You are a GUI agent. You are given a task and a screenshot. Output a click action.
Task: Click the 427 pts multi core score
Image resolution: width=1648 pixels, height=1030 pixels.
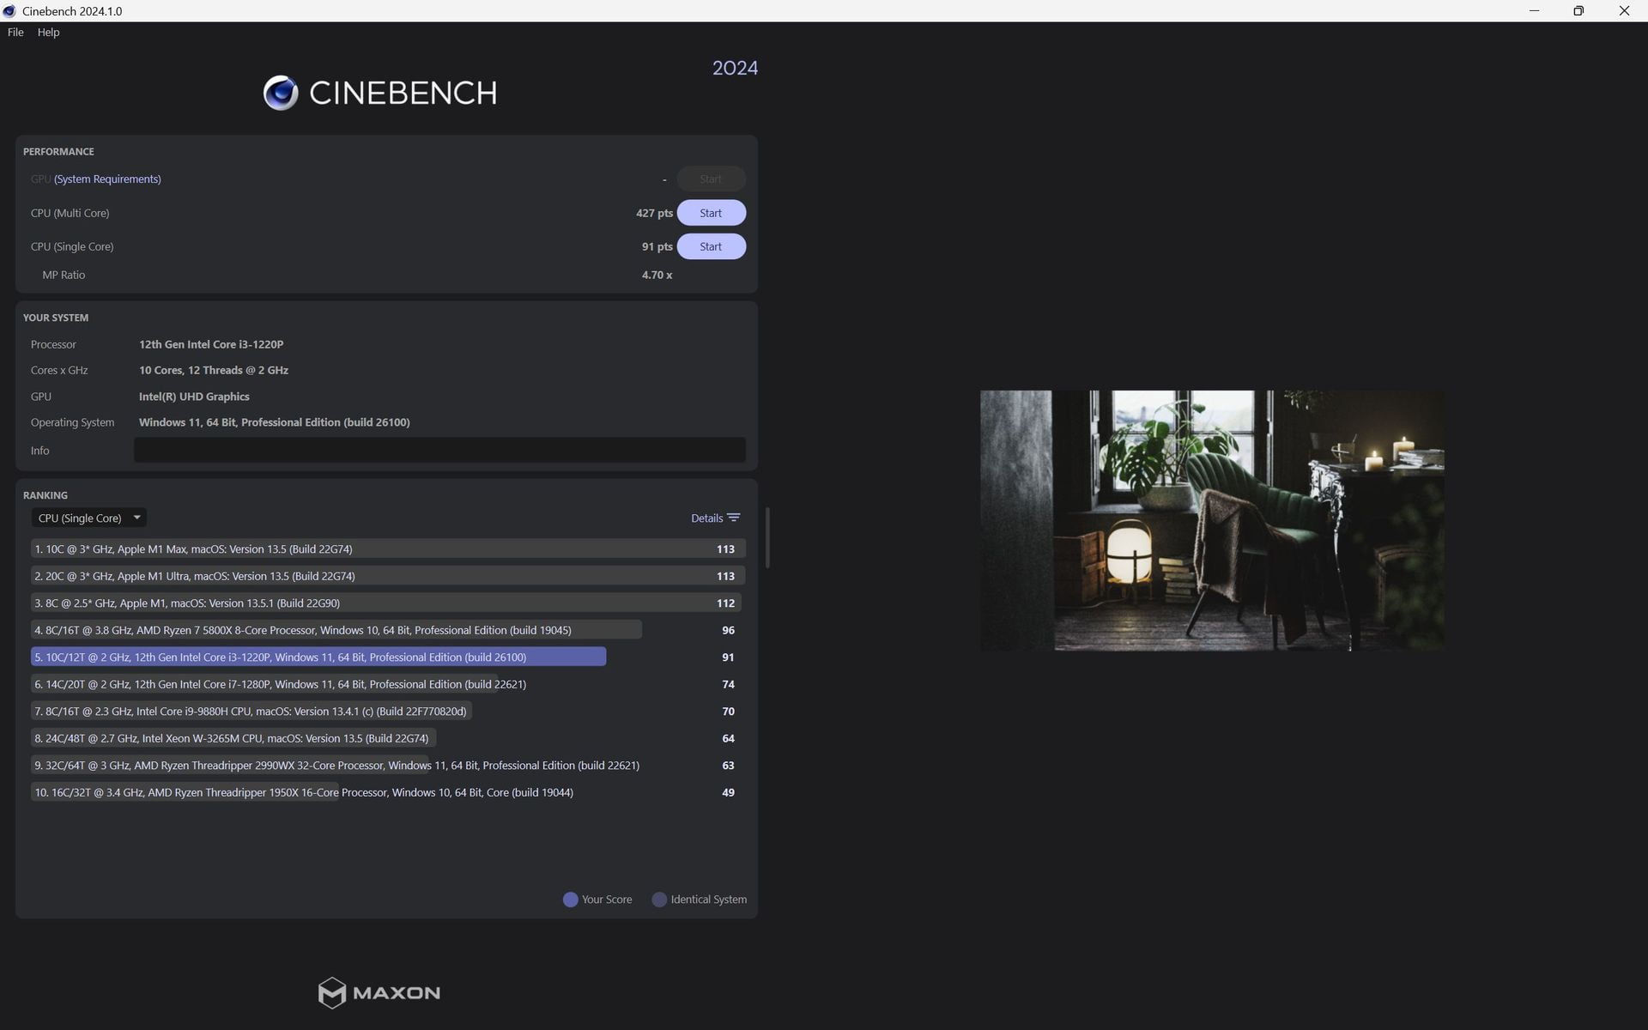654,213
